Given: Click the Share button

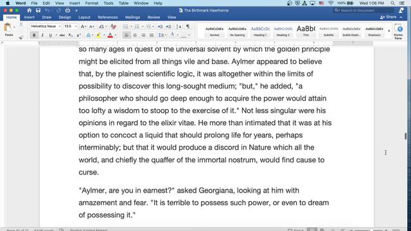Looking at the screenshot, I should point(388,17).
